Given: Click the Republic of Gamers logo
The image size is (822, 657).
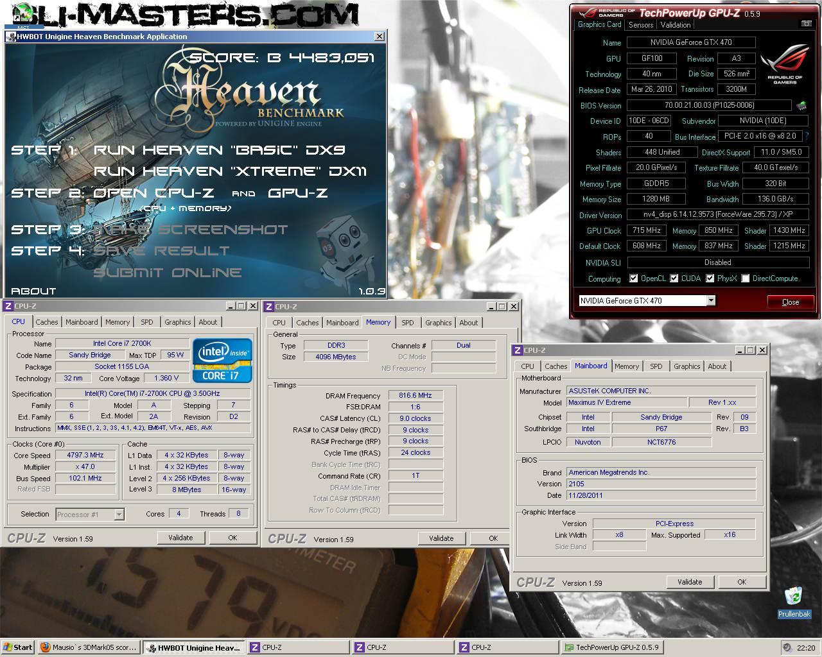Looking at the screenshot, I should point(785,64).
